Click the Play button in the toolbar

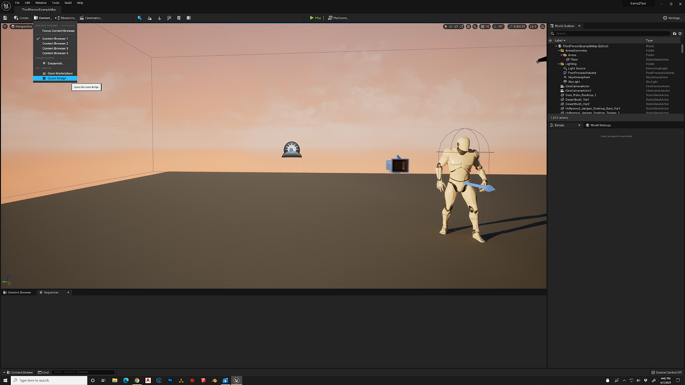(x=315, y=18)
